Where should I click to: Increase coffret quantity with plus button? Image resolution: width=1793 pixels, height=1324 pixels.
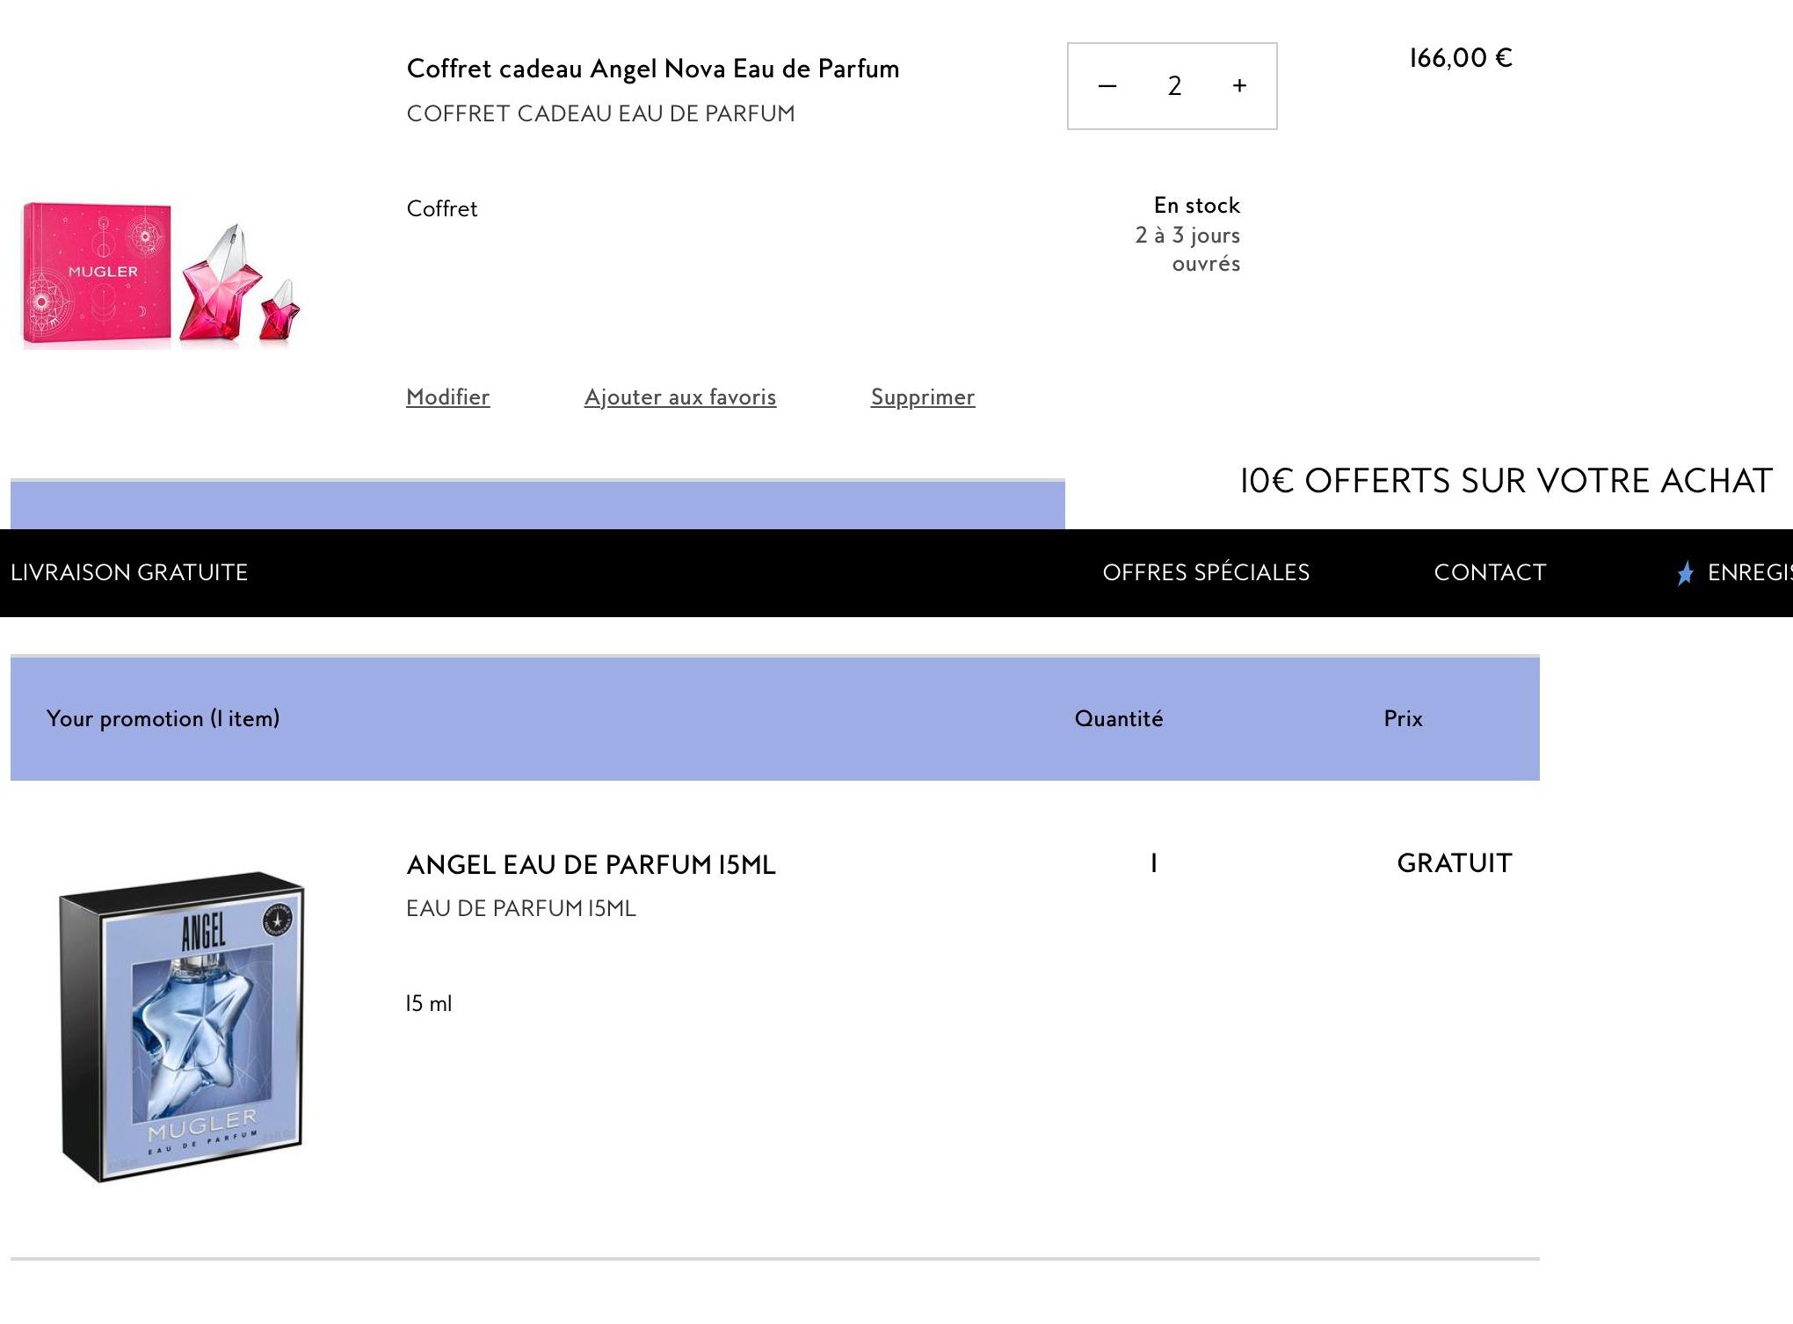click(x=1239, y=86)
